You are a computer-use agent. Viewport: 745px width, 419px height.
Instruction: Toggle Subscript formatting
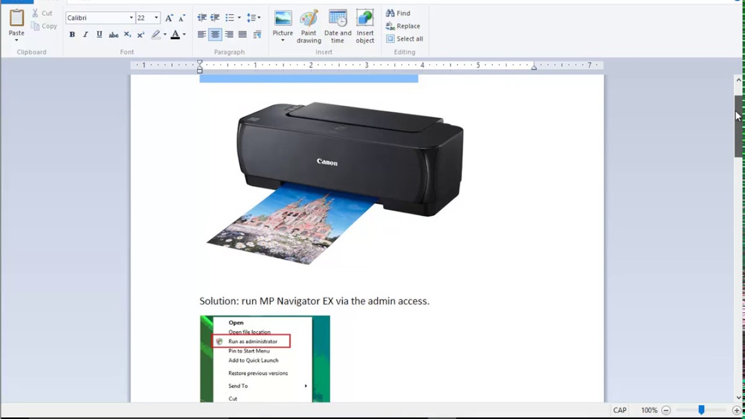(x=127, y=35)
